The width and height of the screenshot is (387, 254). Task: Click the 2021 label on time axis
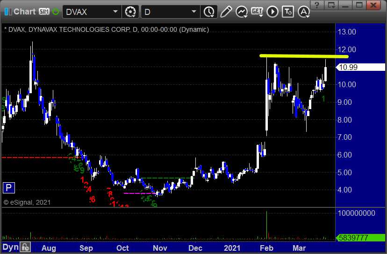(232, 248)
